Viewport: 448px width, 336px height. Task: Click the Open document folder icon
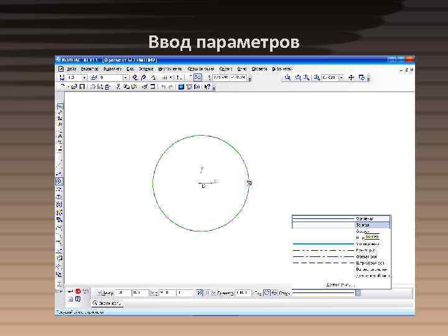pos(74,86)
